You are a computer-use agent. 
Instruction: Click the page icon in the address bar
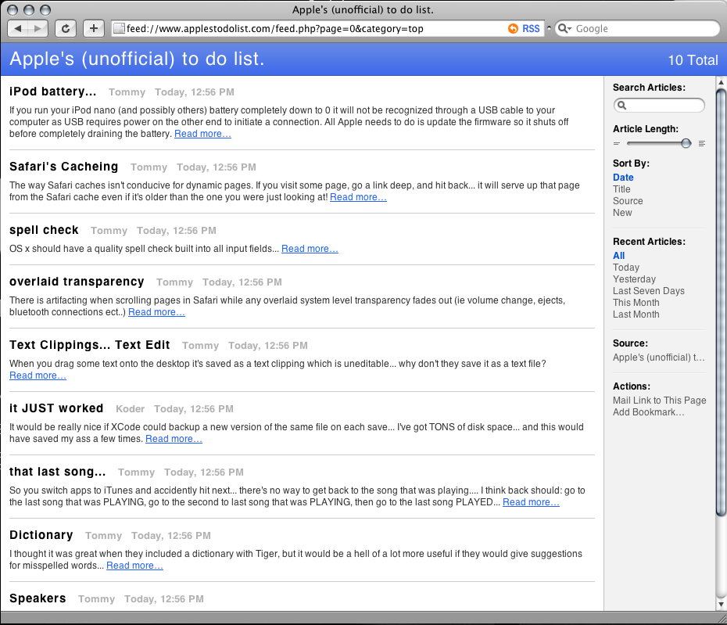[119, 28]
